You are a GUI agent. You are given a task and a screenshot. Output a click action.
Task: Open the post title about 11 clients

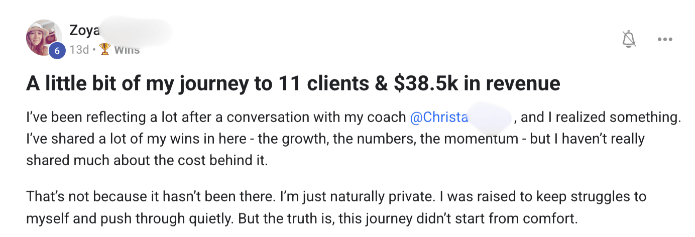[x=293, y=83]
